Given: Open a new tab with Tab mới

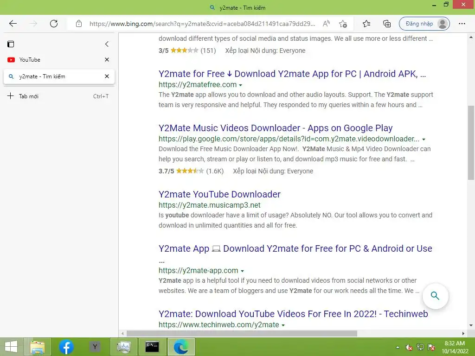Looking at the screenshot, I should (59, 96).
